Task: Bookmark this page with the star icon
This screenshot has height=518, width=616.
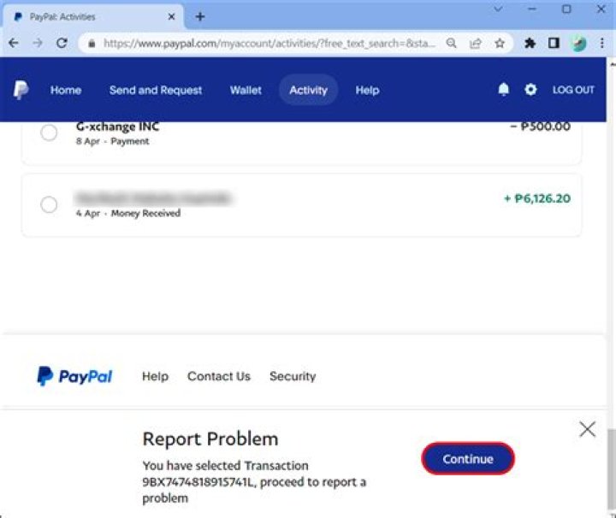Action: (x=500, y=43)
